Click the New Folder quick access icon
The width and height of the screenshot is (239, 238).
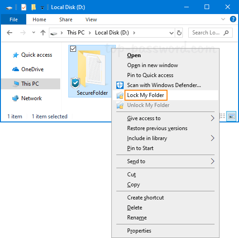click(x=33, y=7)
